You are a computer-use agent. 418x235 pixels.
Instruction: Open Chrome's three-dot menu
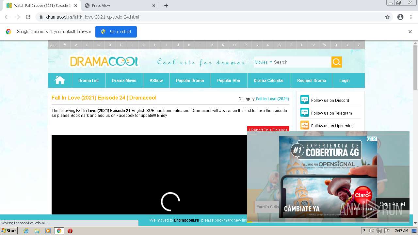coord(411,17)
